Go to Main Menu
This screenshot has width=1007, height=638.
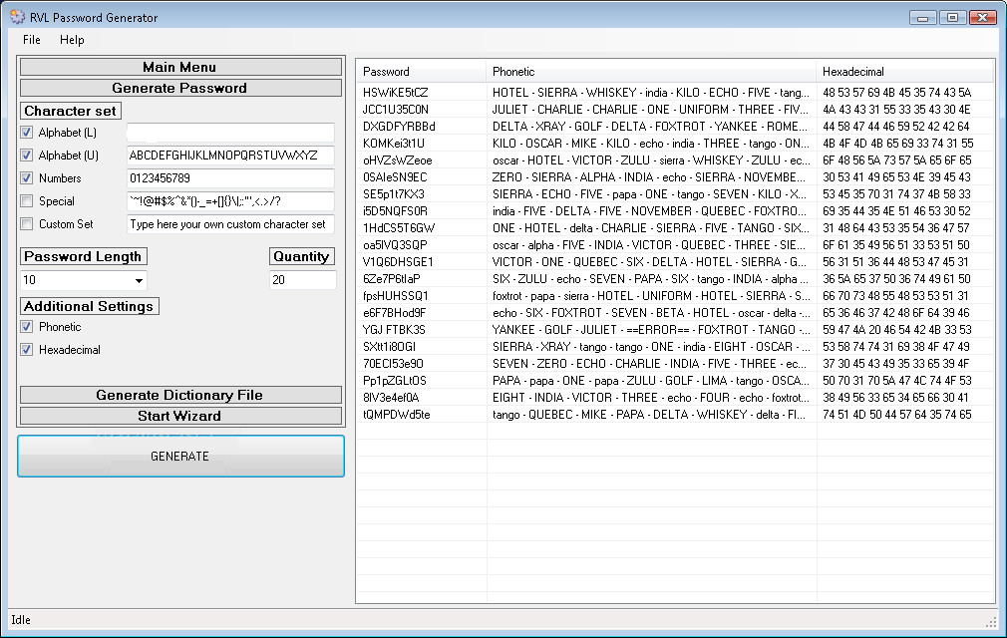coord(180,67)
